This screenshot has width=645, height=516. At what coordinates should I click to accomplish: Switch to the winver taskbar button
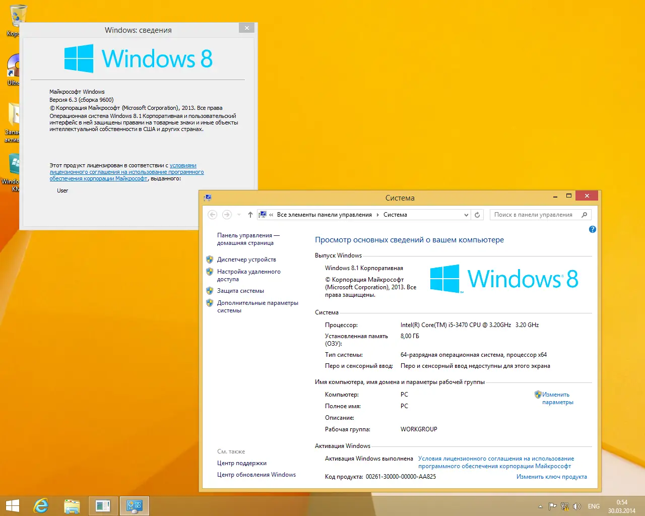coord(103,506)
